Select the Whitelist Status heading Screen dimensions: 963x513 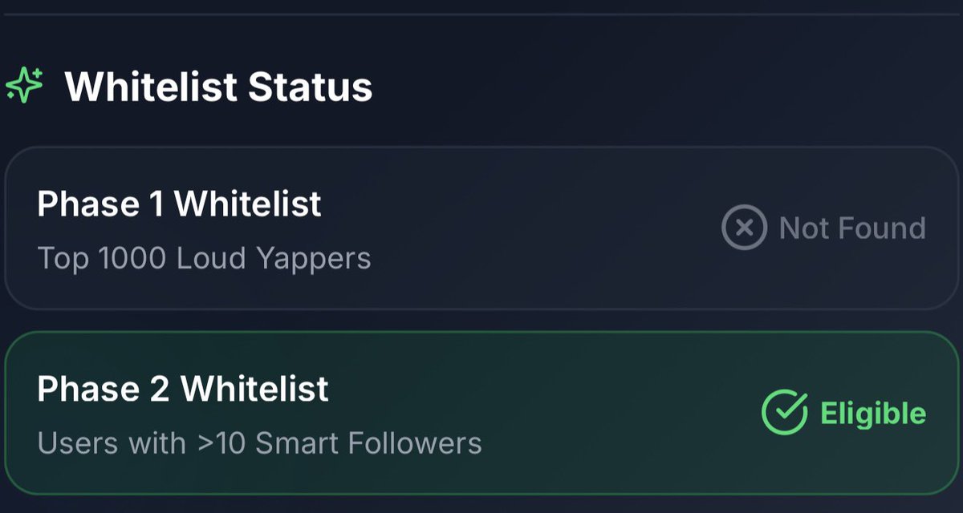(219, 87)
